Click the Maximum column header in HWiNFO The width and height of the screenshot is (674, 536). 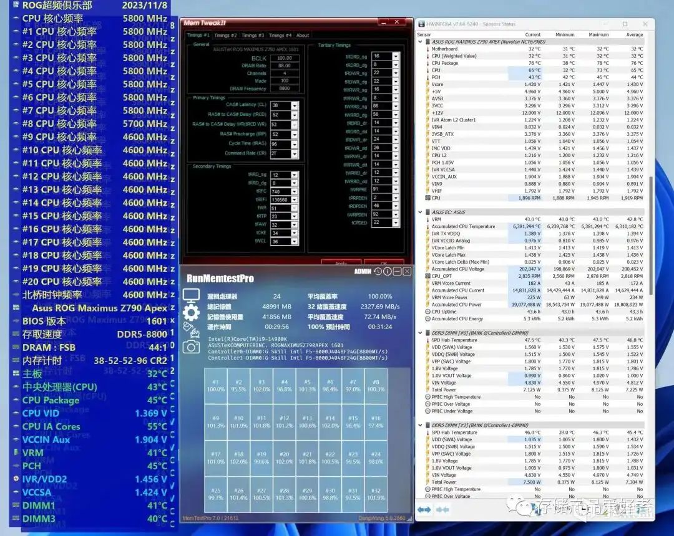coord(598,35)
